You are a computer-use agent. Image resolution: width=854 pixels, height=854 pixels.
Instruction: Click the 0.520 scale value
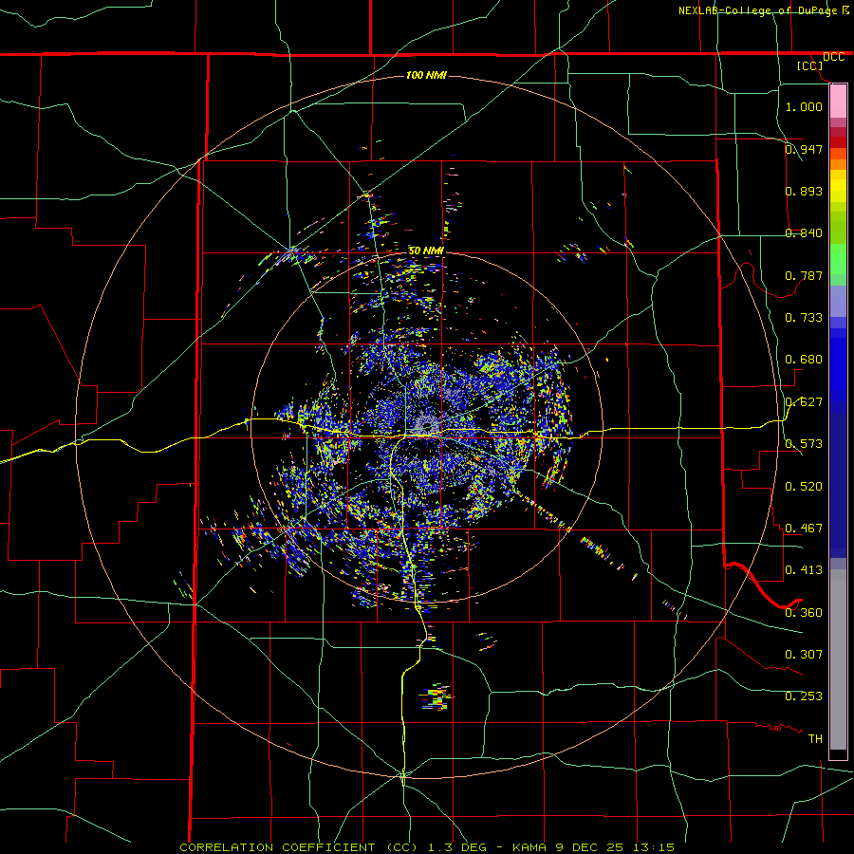point(804,486)
